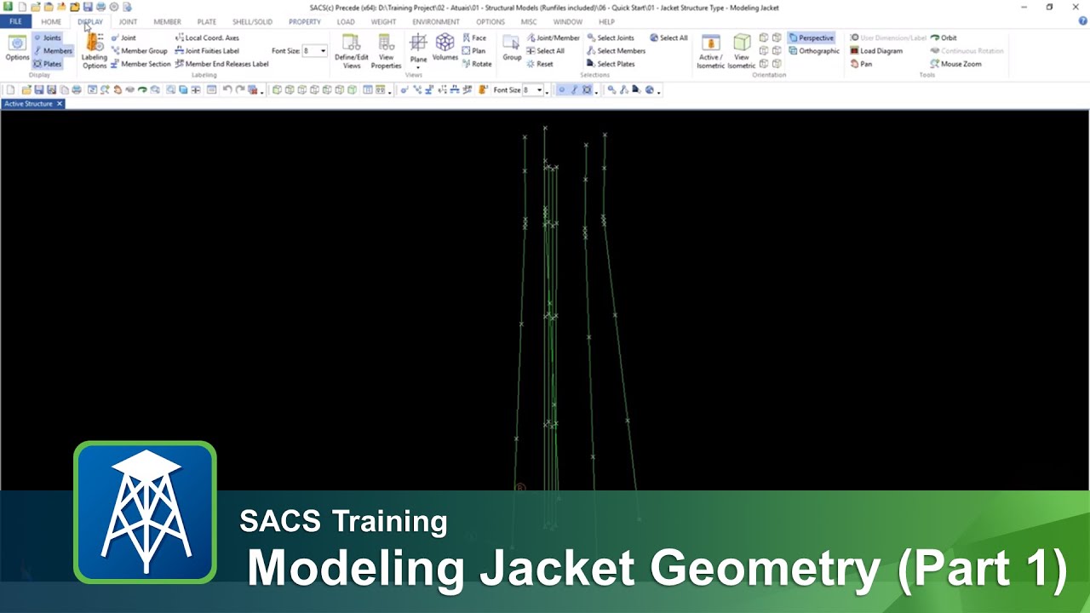Switch to Perspective projection
This screenshot has width=1090, height=613.
tap(812, 37)
